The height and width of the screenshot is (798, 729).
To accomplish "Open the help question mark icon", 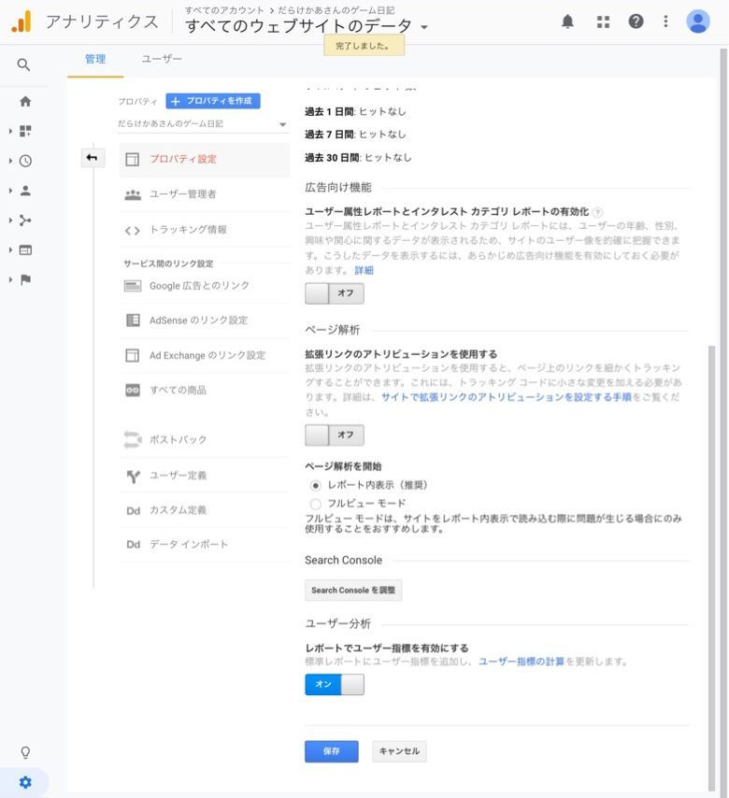I will pyautogui.click(x=636, y=21).
